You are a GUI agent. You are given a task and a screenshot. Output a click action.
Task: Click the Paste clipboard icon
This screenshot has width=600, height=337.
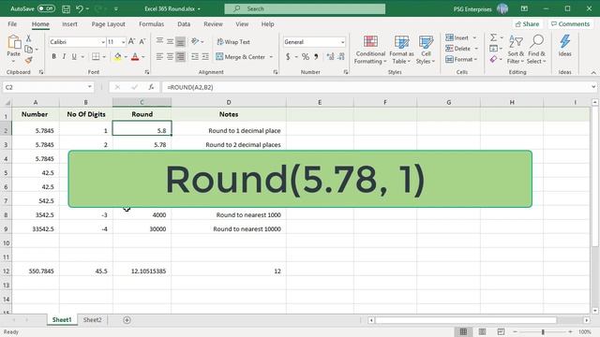point(14,42)
